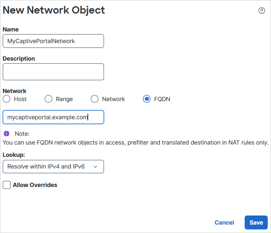
Task: Click the Save button
Action: (x=256, y=223)
